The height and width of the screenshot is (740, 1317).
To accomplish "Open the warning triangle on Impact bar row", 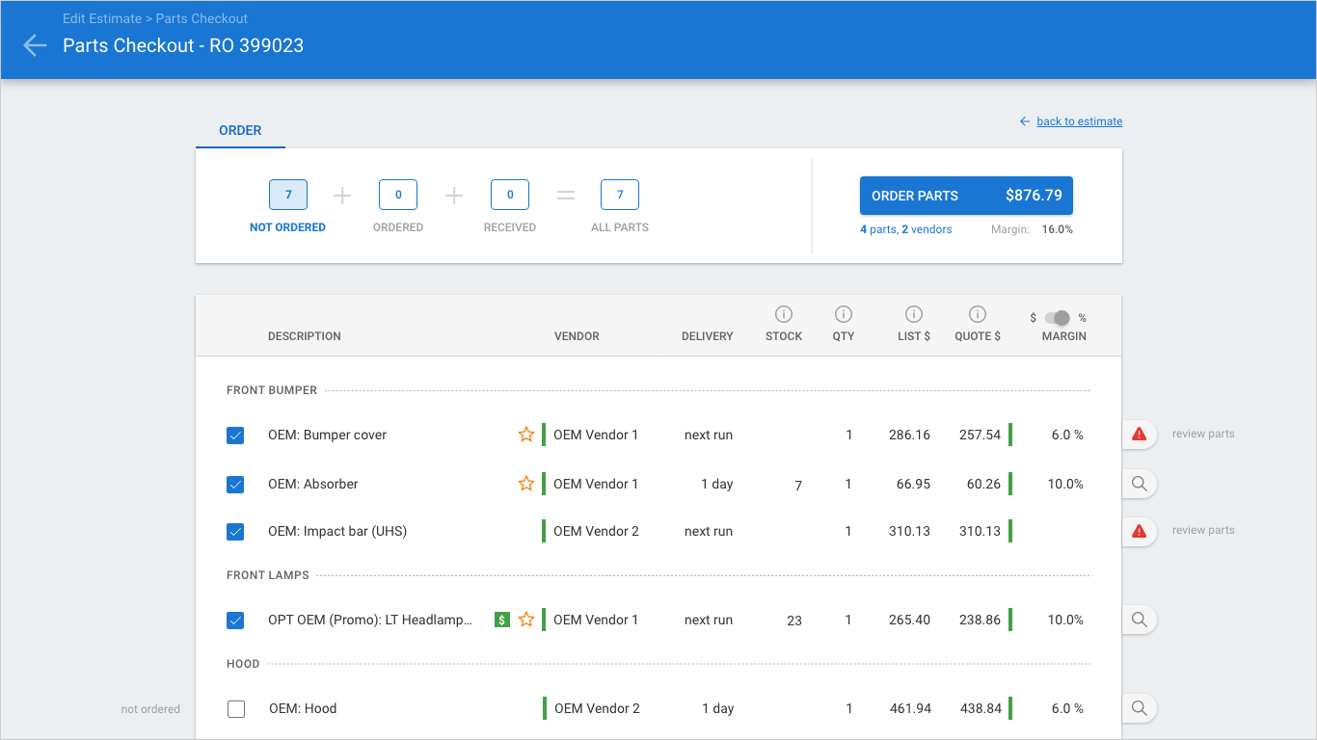I will pos(1139,531).
